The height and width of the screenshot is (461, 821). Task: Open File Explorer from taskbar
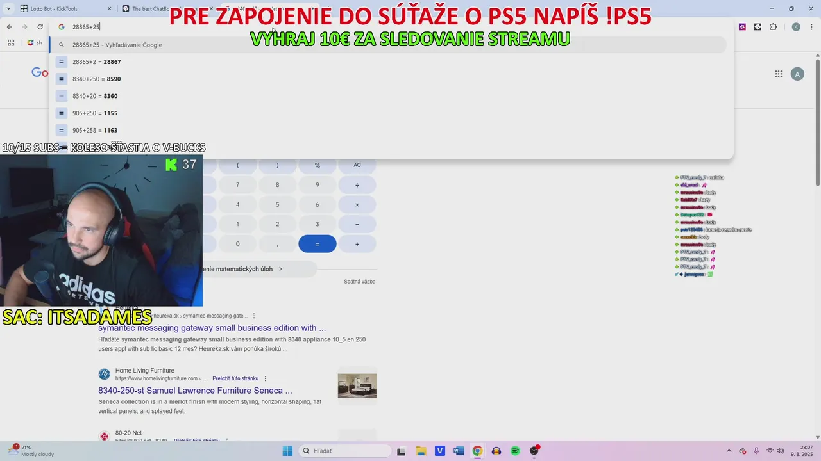[x=421, y=451]
